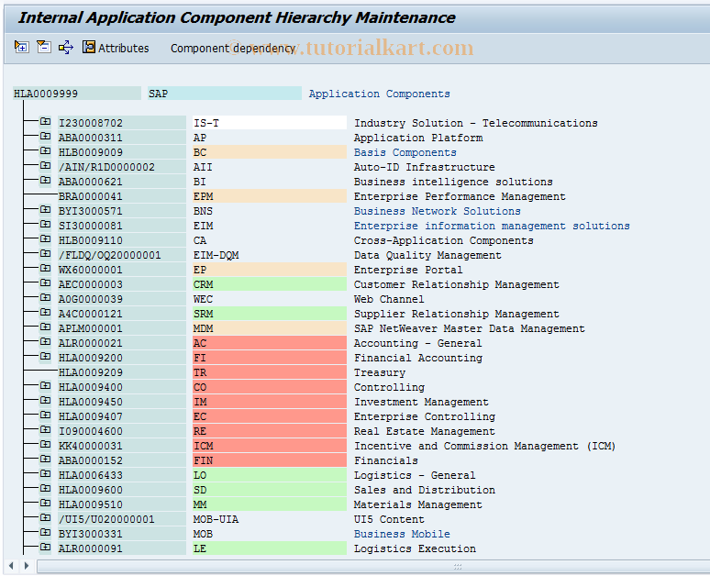Select node ID /AIN/R1D0000002

click(x=122, y=167)
